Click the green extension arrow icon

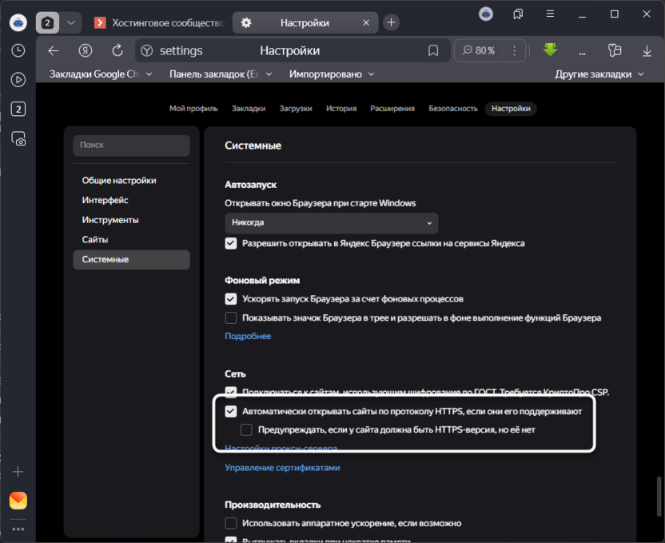pyautogui.click(x=550, y=50)
